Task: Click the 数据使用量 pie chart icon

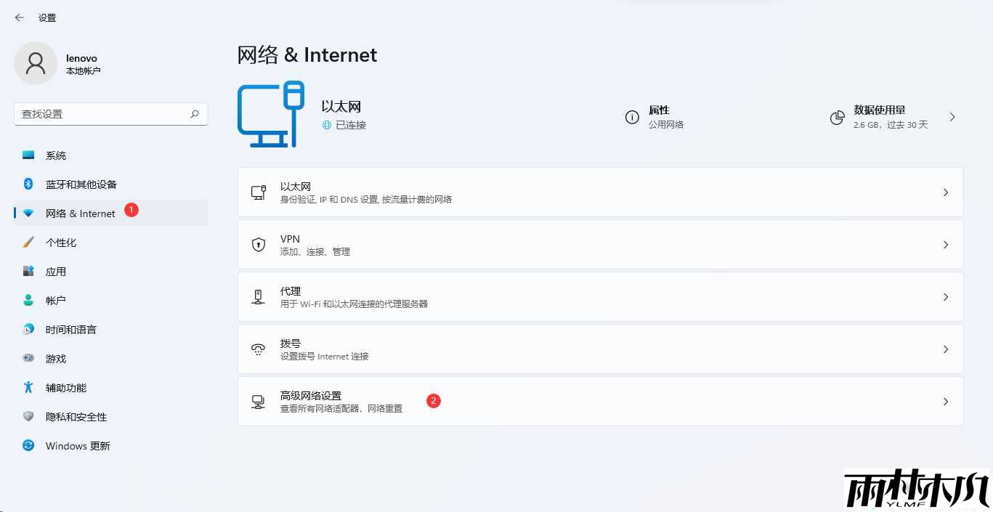Action: click(x=837, y=117)
